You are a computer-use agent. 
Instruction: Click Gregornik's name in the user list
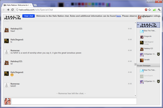pos(148,36)
